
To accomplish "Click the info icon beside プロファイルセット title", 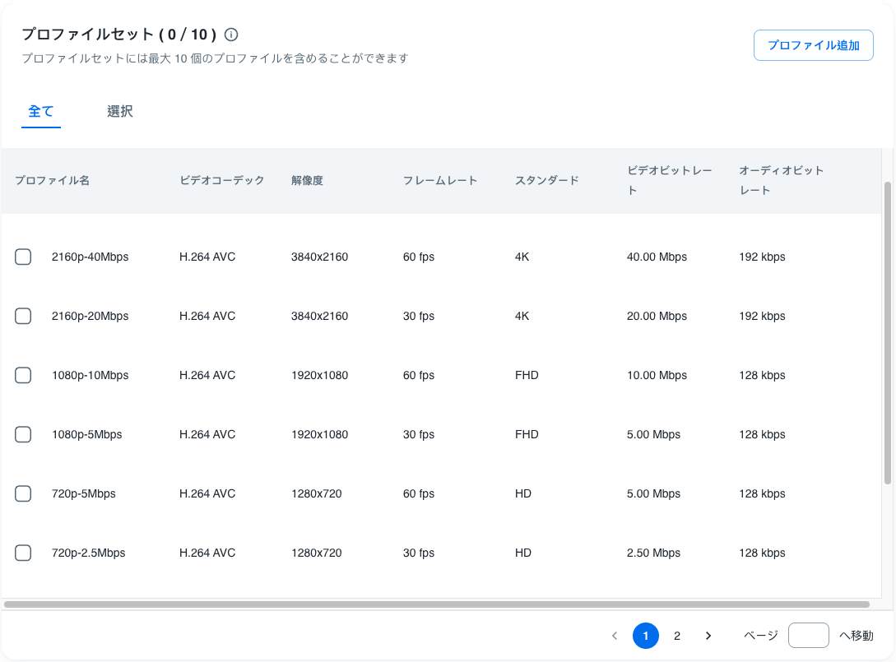I will click(231, 35).
